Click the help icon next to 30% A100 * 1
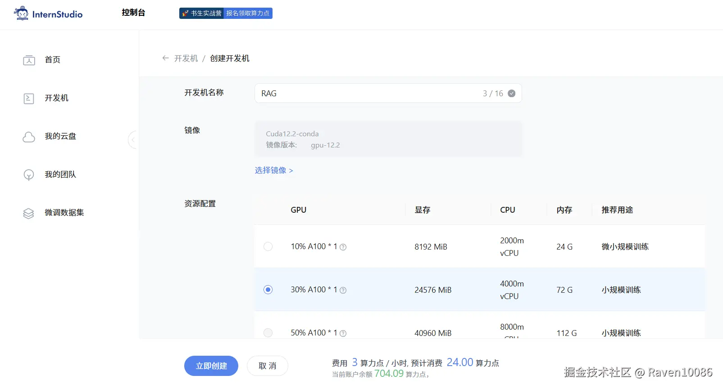This screenshot has height=389, width=723. click(x=343, y=290)
